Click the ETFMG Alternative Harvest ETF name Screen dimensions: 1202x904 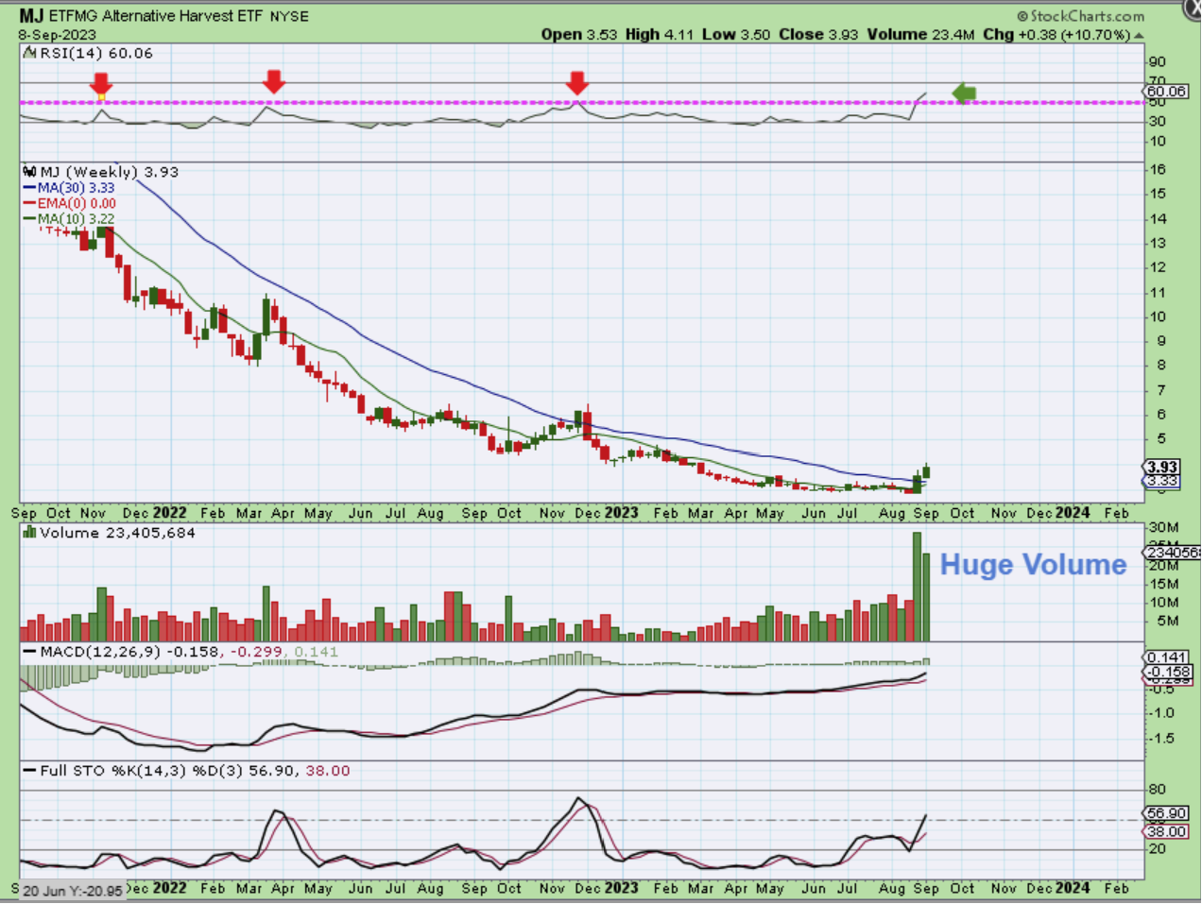pyautogui.click(x=156, y=16)
